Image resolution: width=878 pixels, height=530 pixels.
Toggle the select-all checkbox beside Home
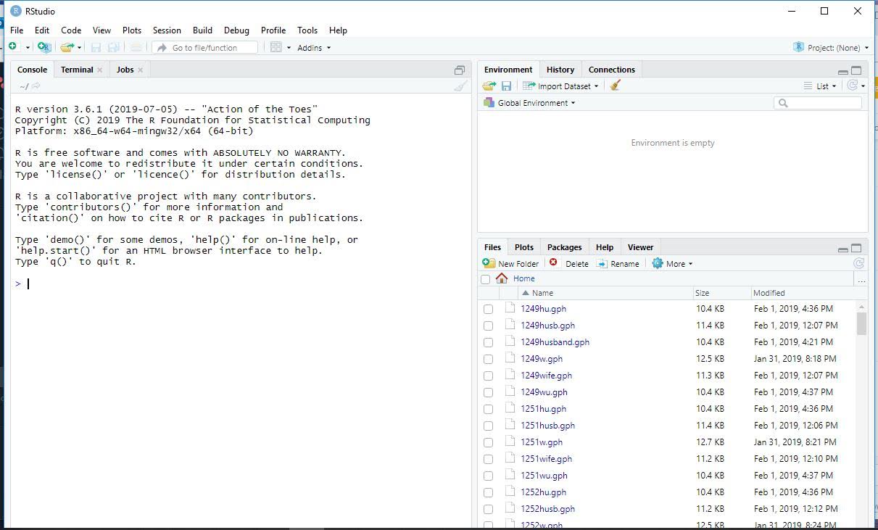pos(485,279)
